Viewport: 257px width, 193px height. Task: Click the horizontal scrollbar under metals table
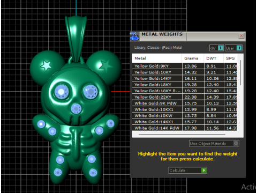pyautogui.click(x=182, y=134)
